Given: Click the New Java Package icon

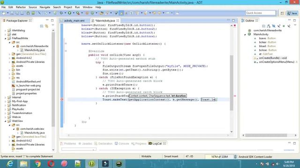Looking at the screenshot, I should [87, 13].
